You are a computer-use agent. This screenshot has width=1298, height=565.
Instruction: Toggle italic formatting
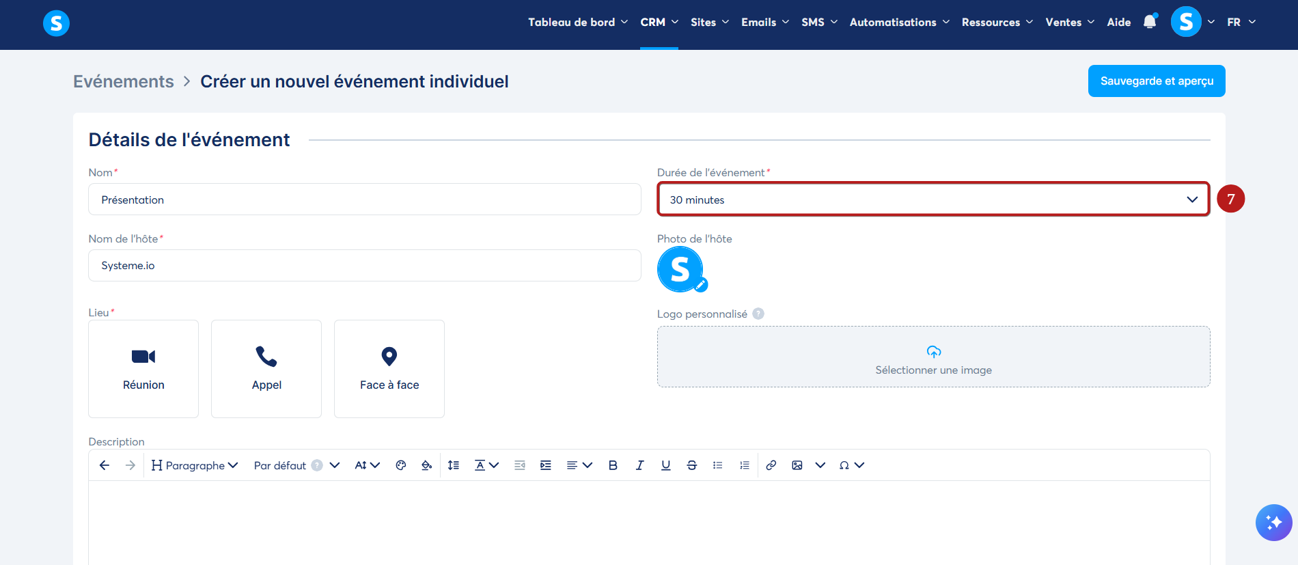pyautogui.click(x=639, y=465)
